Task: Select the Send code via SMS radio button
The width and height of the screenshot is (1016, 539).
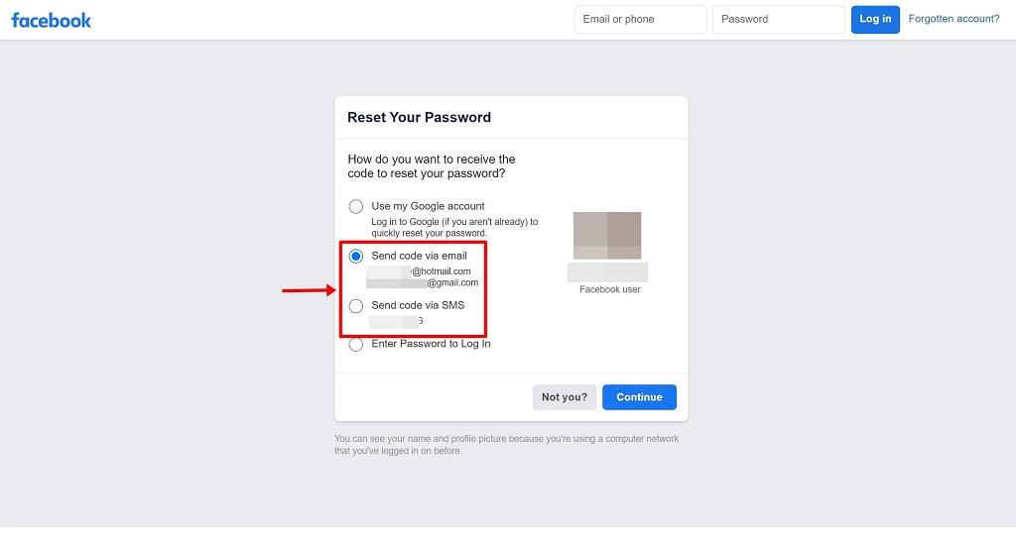Action: tap(356, 306)
